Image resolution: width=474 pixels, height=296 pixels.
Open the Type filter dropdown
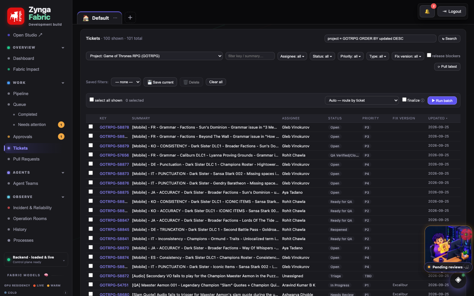coord(378,56)
